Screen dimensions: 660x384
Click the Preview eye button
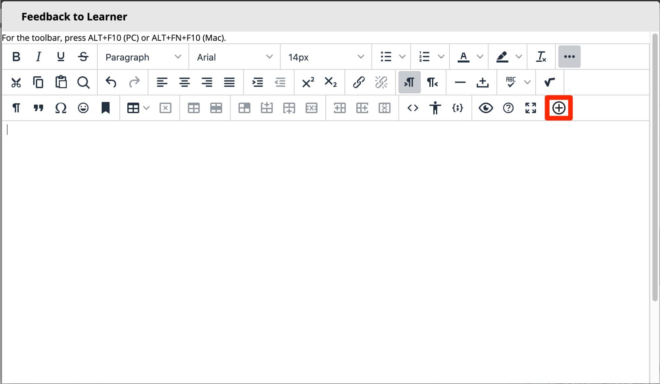click(485, 108)
